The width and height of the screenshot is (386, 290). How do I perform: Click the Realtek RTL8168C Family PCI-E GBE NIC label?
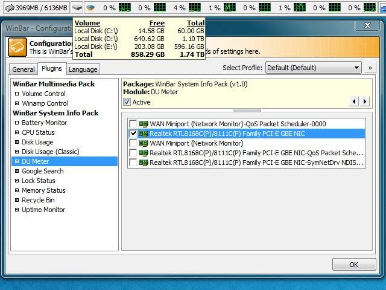(227, 134)
